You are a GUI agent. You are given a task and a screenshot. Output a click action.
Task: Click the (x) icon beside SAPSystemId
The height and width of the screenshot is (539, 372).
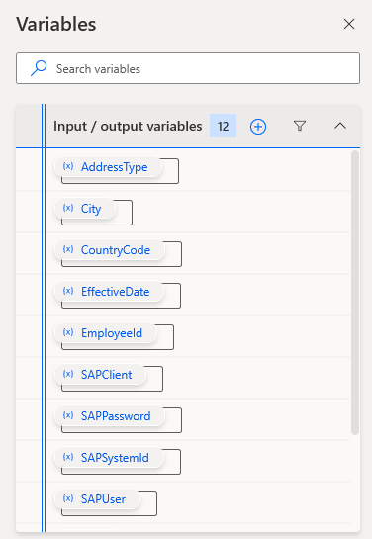click(x=68, y=458)
